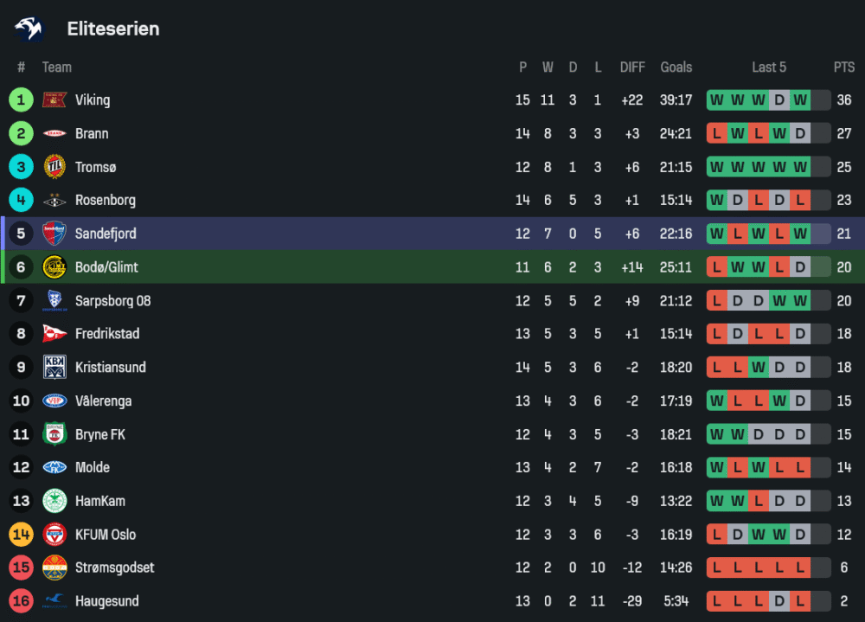
Task: Click the Eliteserien league title
Action: coord(113,29)
